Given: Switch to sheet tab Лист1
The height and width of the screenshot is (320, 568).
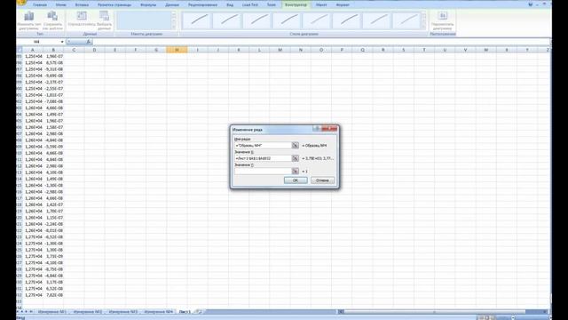Looking at the screenshot, I should (185, 312).
